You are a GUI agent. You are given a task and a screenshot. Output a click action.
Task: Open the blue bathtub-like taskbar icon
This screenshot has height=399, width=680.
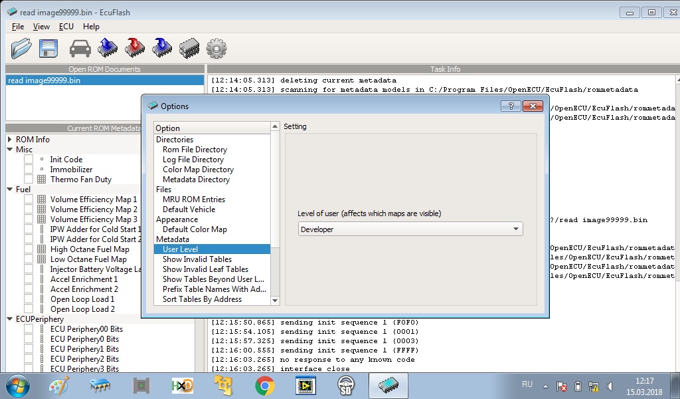click(x=100, y=386)
